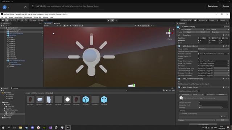Open See Release Notes link
The image size is (232, 130).
[x=91, y=6]
